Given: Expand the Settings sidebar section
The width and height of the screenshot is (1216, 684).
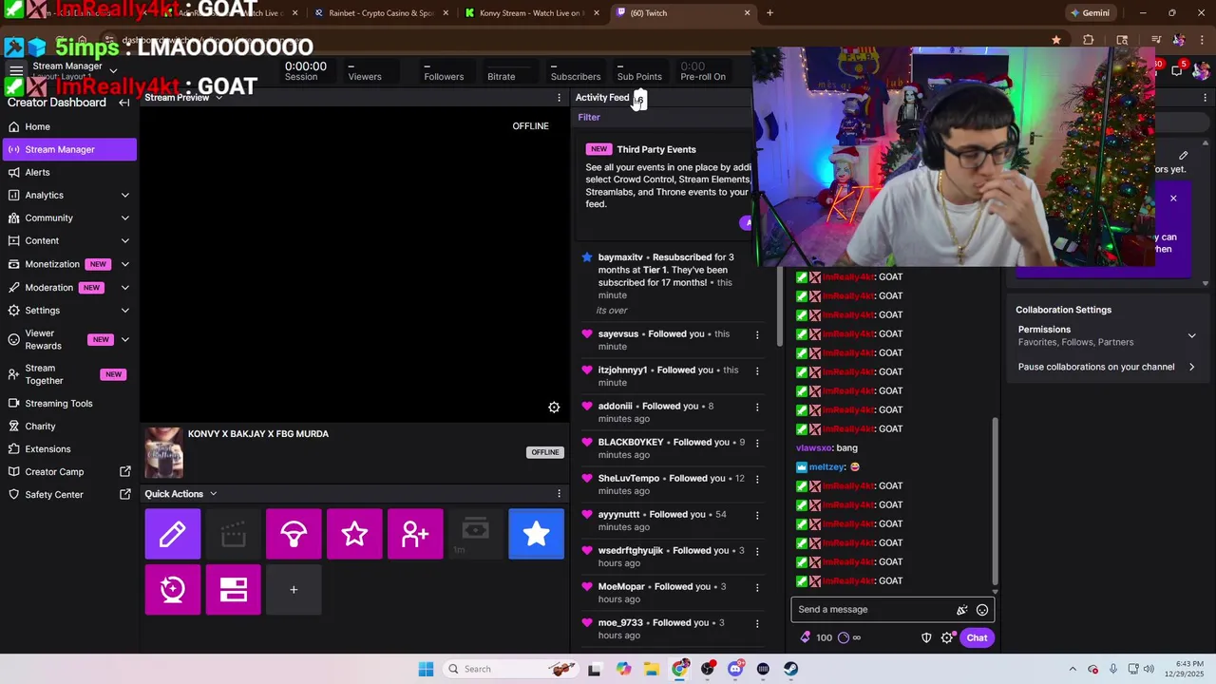Looking at the screenshot, I should coord(125,310).
